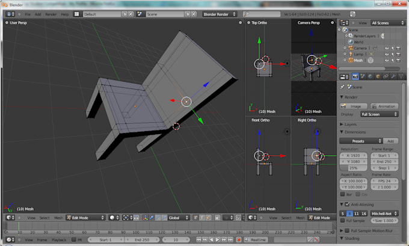
Task: Click the record auto-keyframe button
Action: click(238, 239)
